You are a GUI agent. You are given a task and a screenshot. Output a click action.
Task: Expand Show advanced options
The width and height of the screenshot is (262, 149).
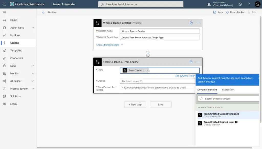(110, 45)
